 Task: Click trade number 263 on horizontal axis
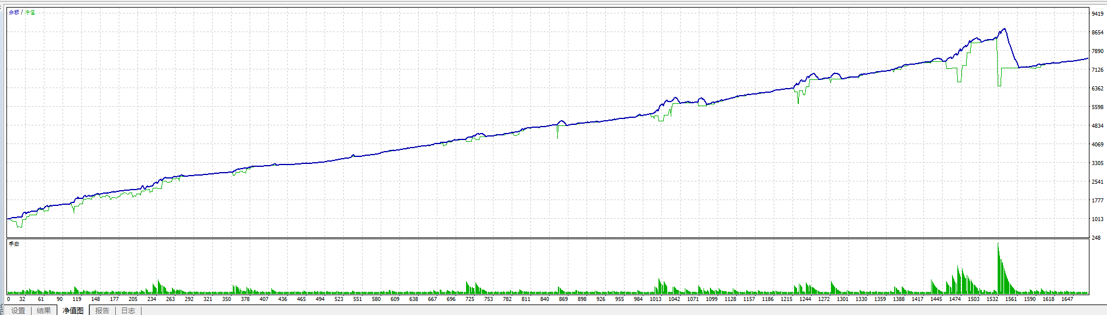(x=170, y=299)
